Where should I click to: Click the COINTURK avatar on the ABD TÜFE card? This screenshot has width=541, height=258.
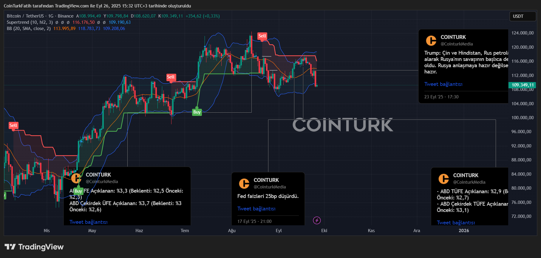click(444, 179)
